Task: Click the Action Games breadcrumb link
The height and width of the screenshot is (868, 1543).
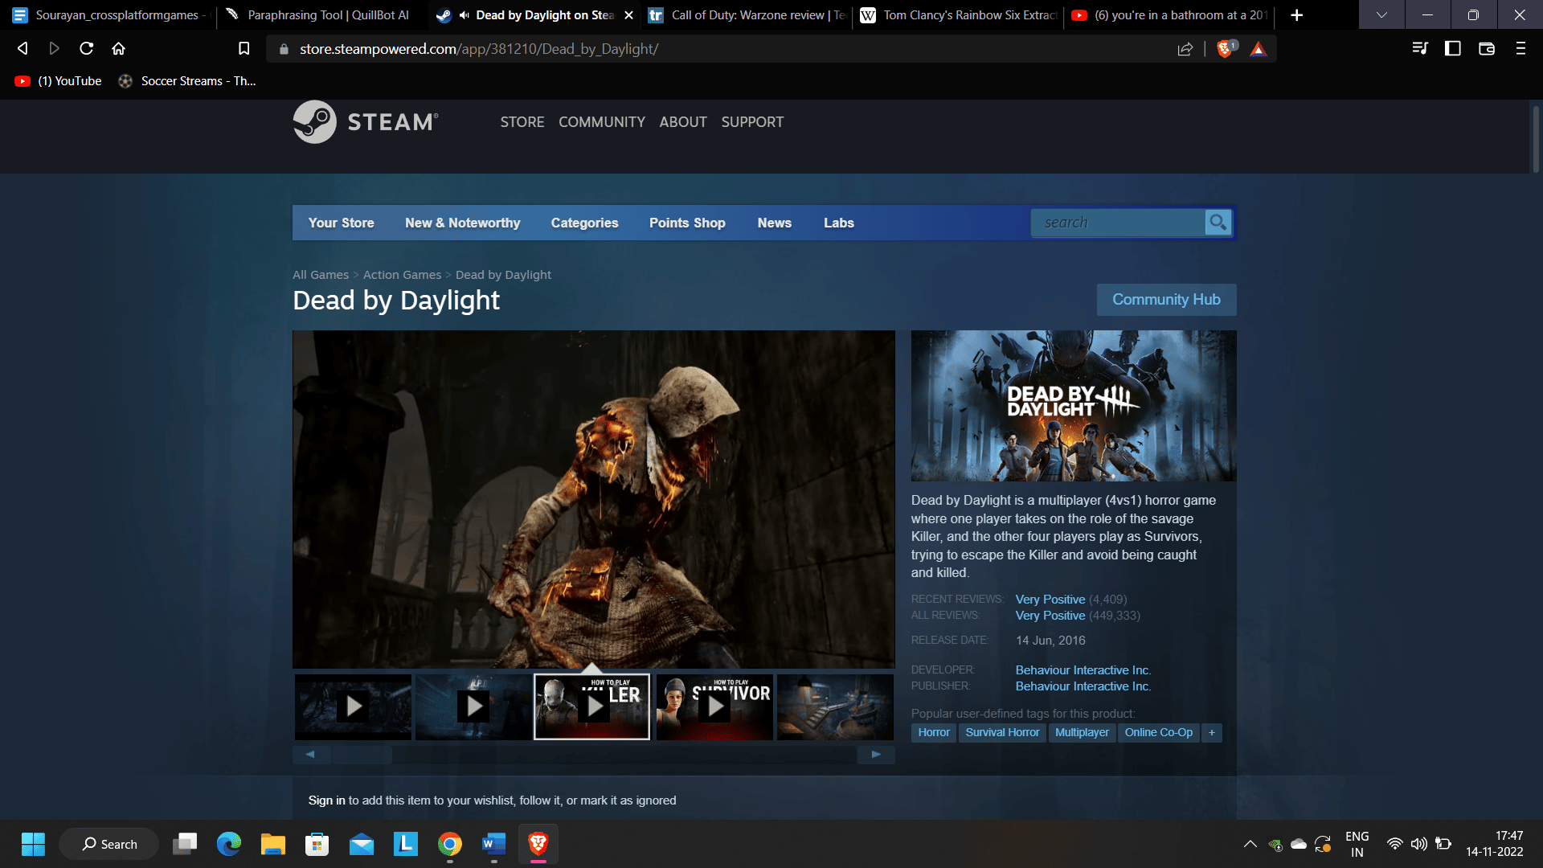Action: pos(402,275)
